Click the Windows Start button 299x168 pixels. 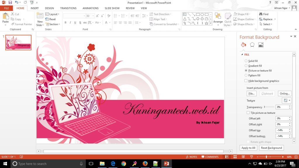coord(5,164)
